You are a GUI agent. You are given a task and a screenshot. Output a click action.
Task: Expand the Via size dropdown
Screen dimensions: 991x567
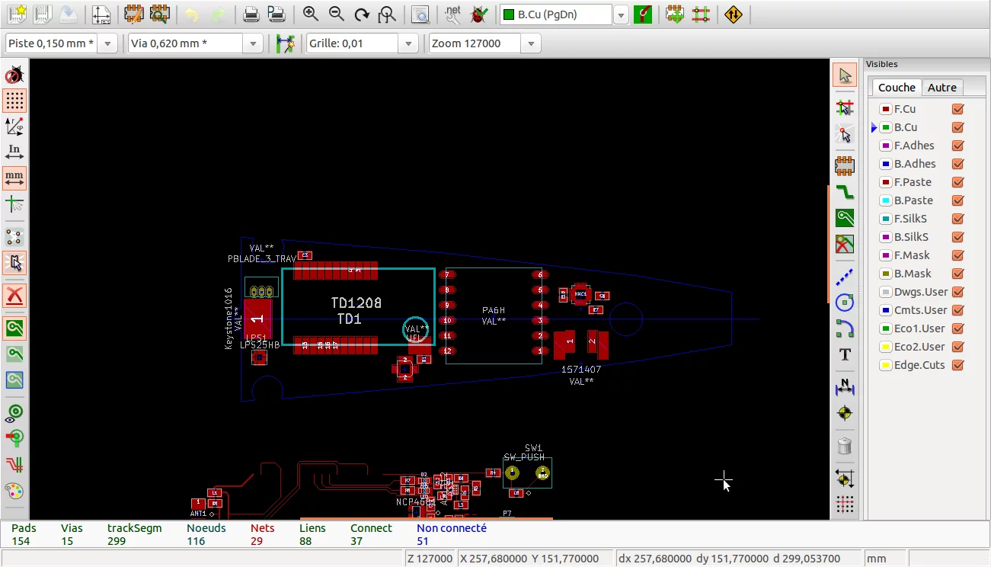[x=253, y=43]
